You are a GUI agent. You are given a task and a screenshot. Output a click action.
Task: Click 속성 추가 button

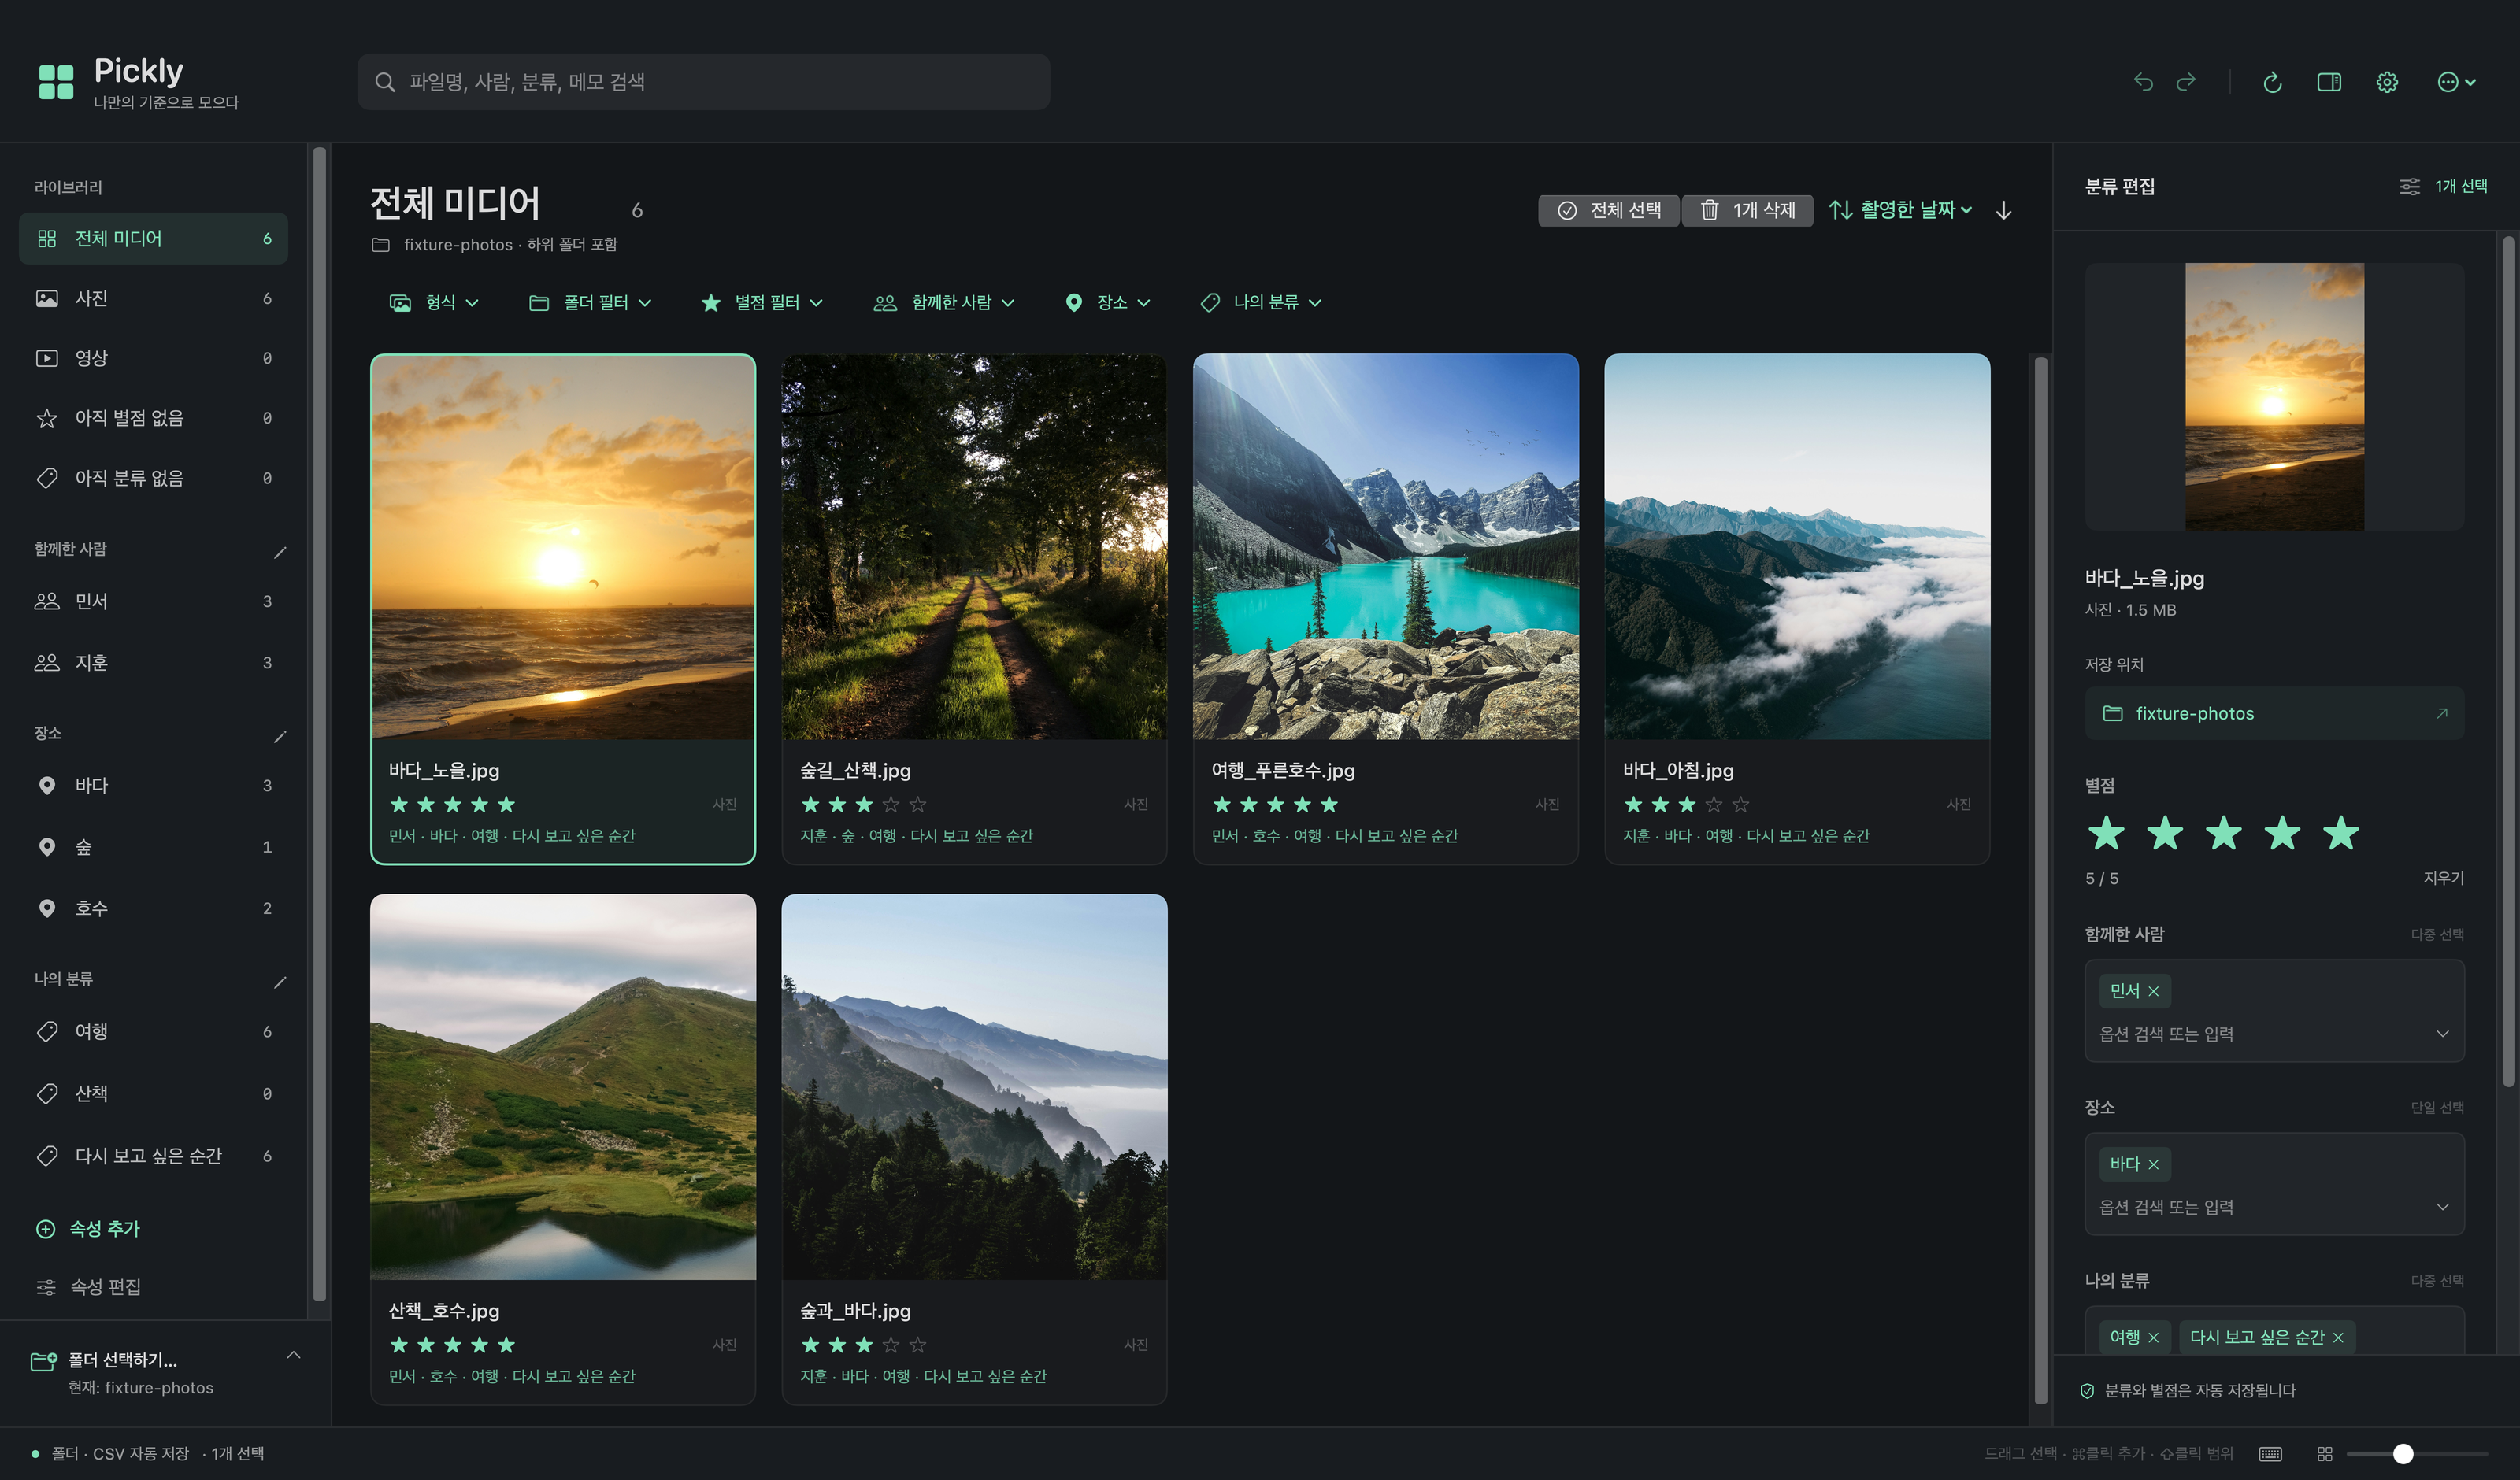click(x=88, y=1229)
